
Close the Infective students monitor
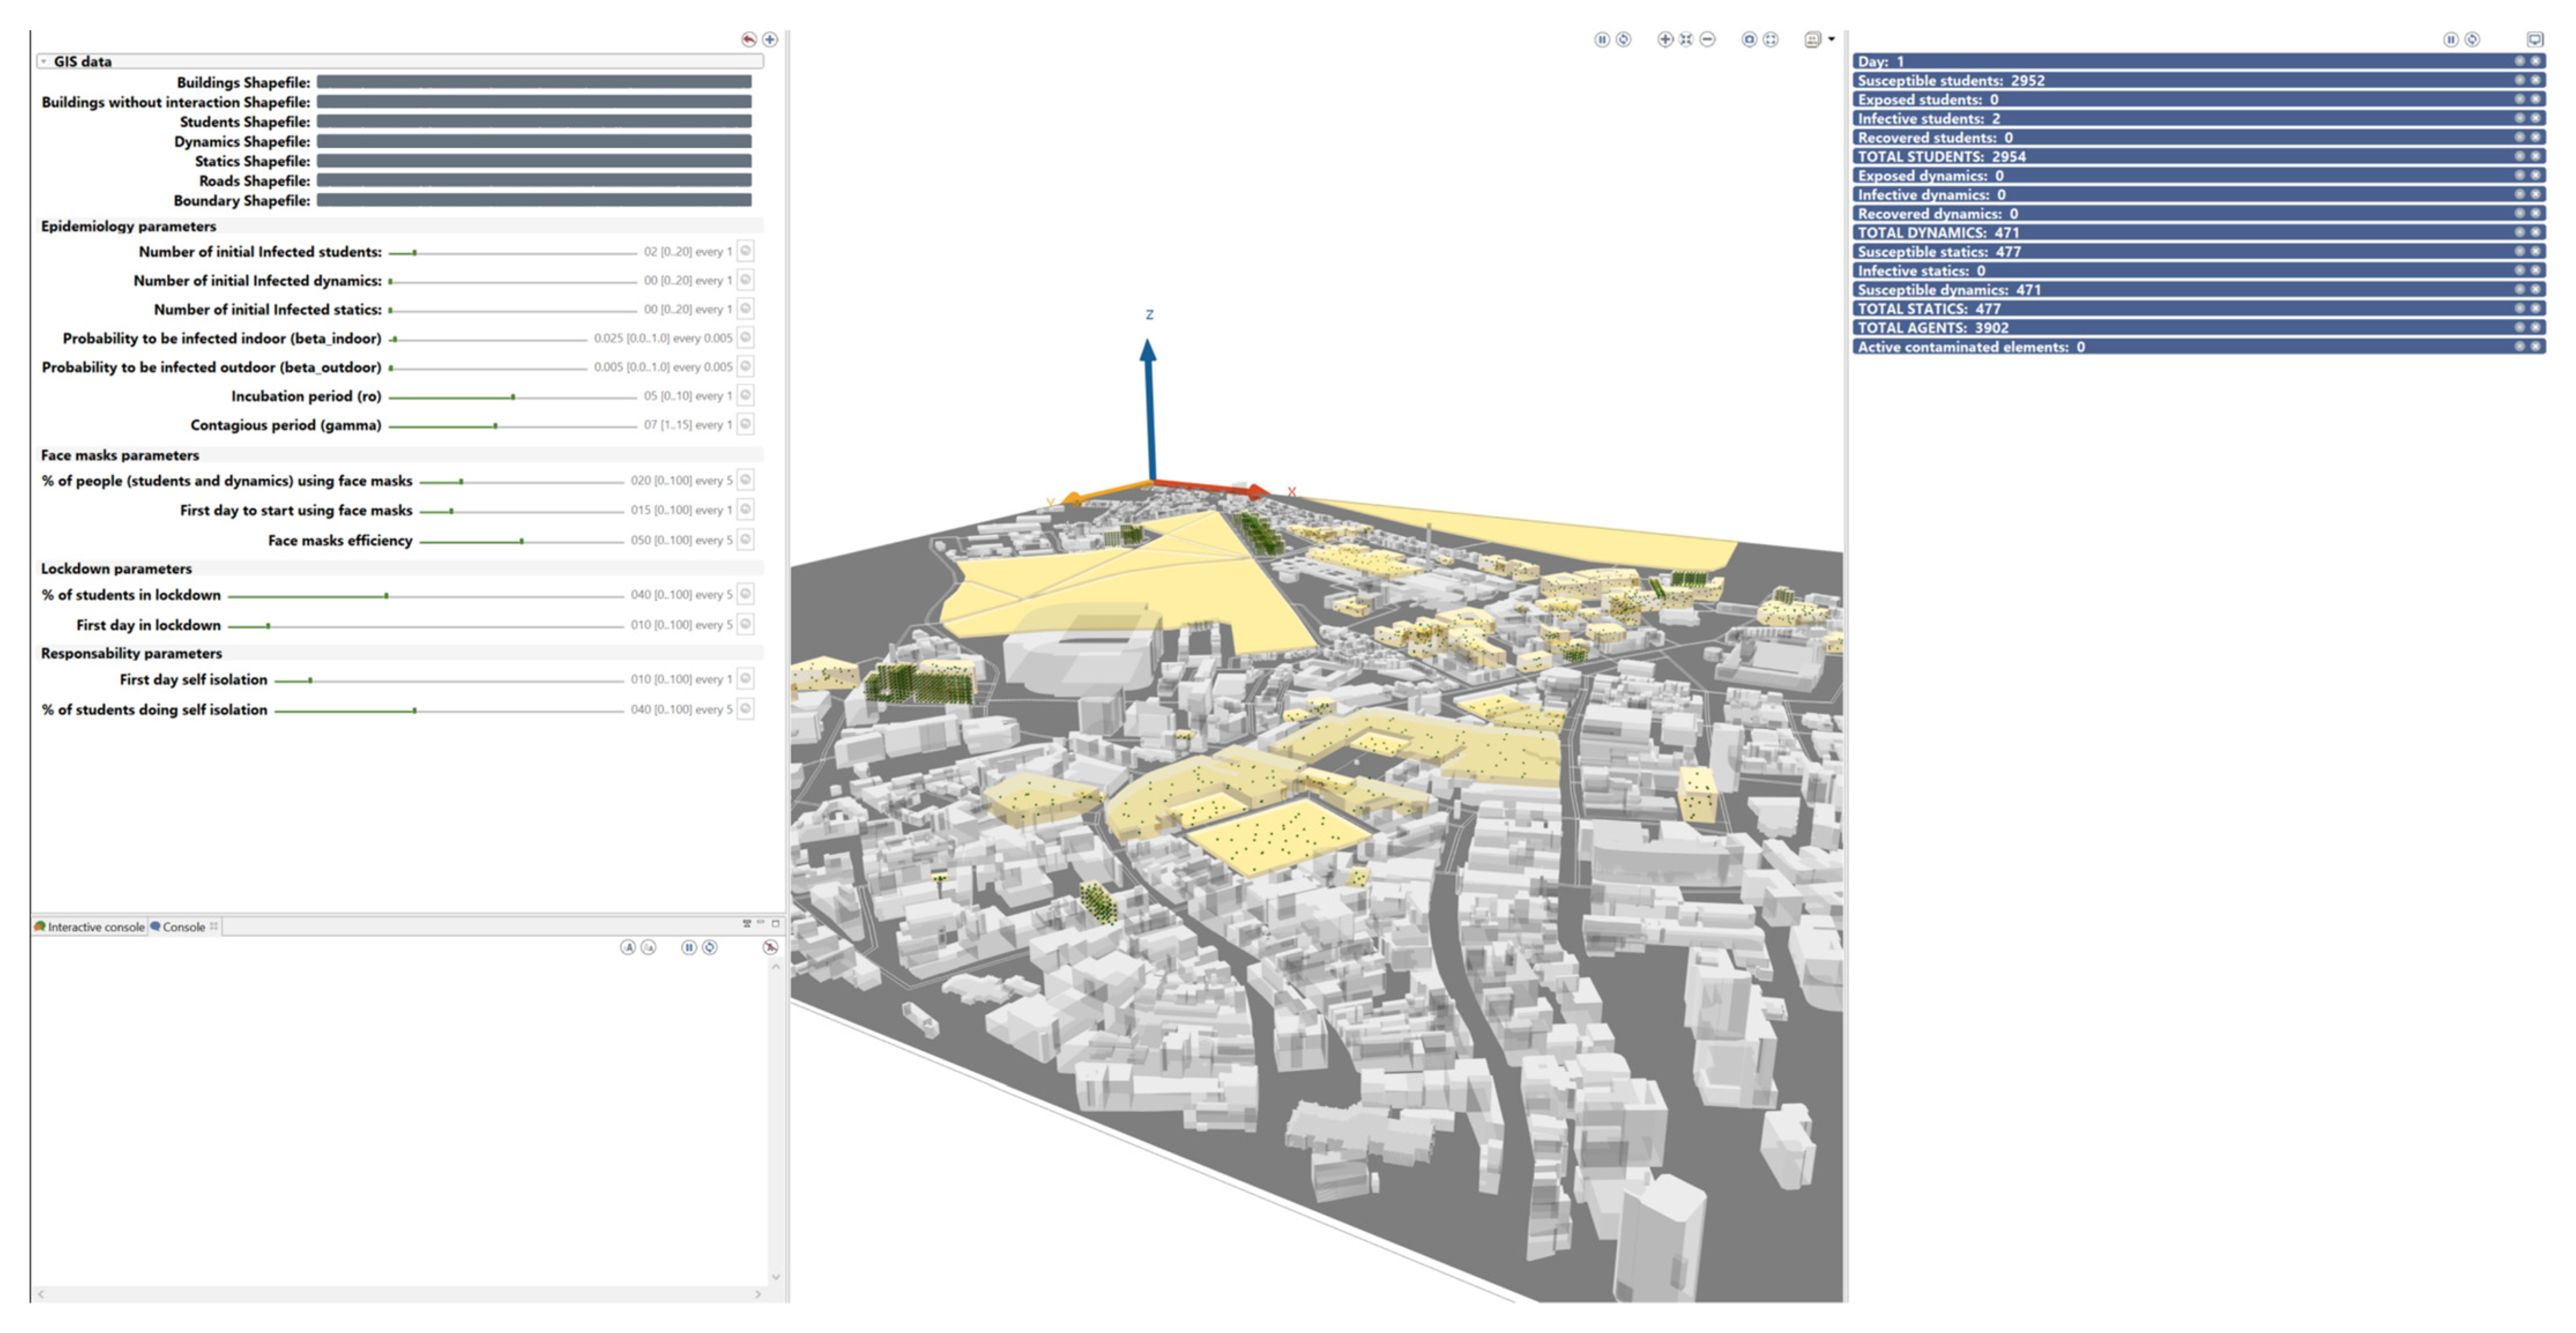2535,118
